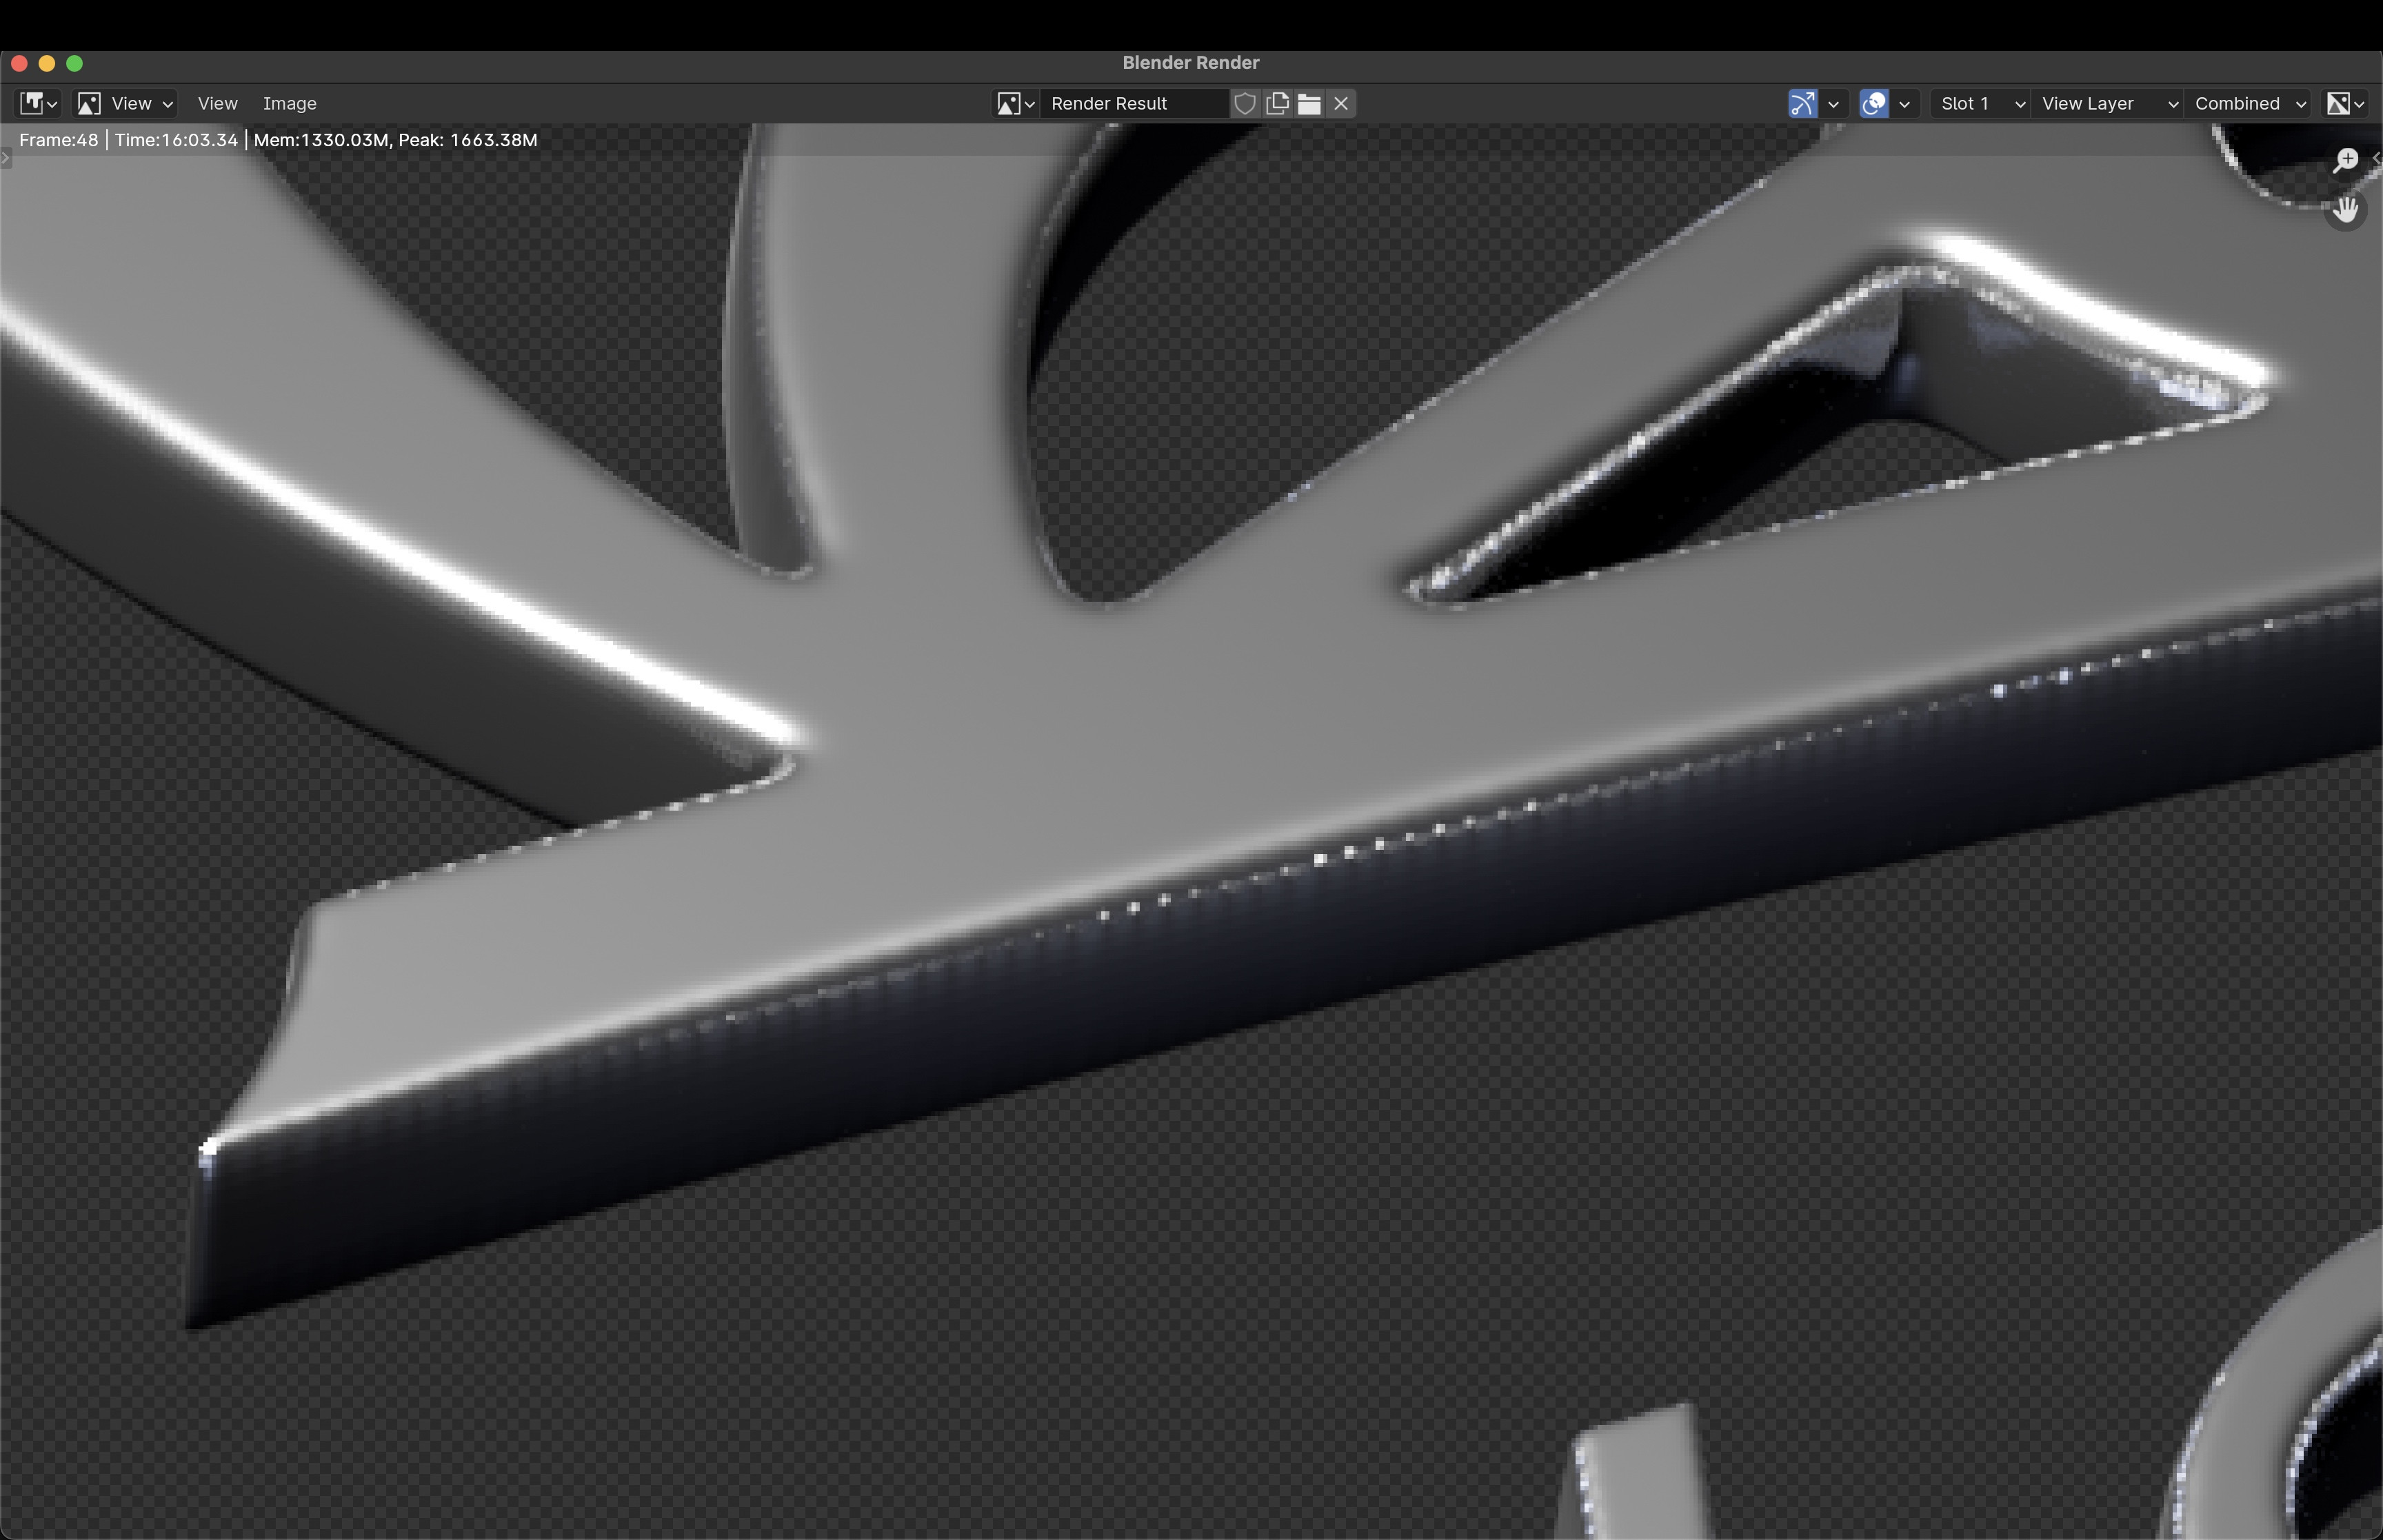Click the render copy buffer icon
2383x1540 pixels.
tap(1280, 104)
